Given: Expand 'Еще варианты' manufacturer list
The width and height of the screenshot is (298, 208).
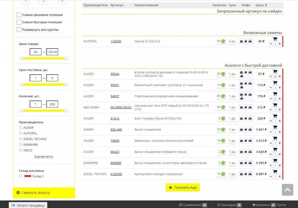Looking at the screenshot, I should [x=44, y=156].
